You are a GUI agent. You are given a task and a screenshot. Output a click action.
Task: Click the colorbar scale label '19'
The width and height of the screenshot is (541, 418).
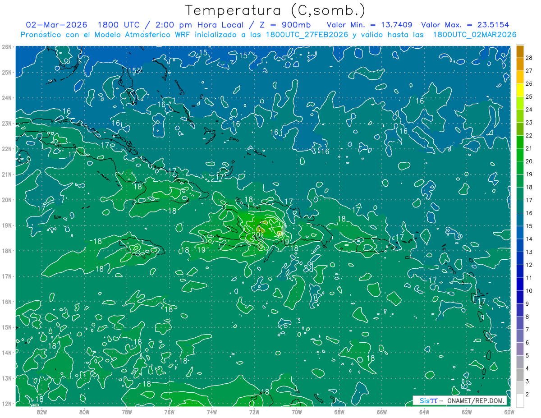tap(529, 174)
